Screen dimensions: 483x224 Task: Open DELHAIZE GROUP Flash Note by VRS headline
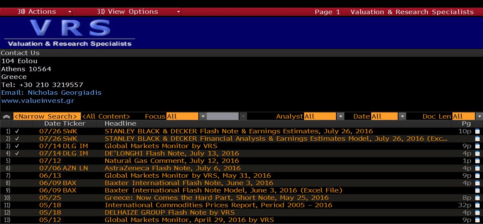(170, 213)
